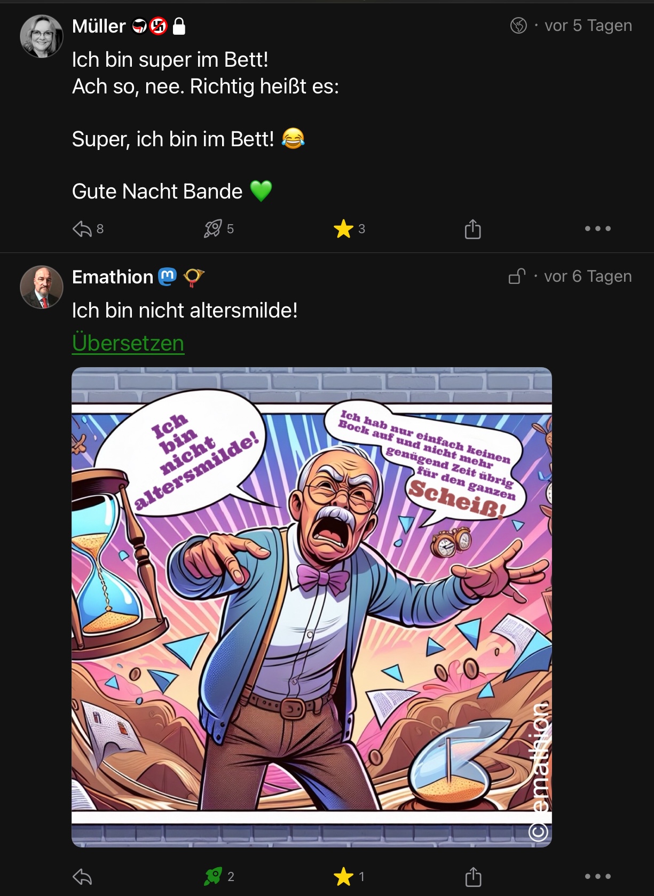Toggle boost on Emathion's post
654x896 pixels.
click(212, 877)
